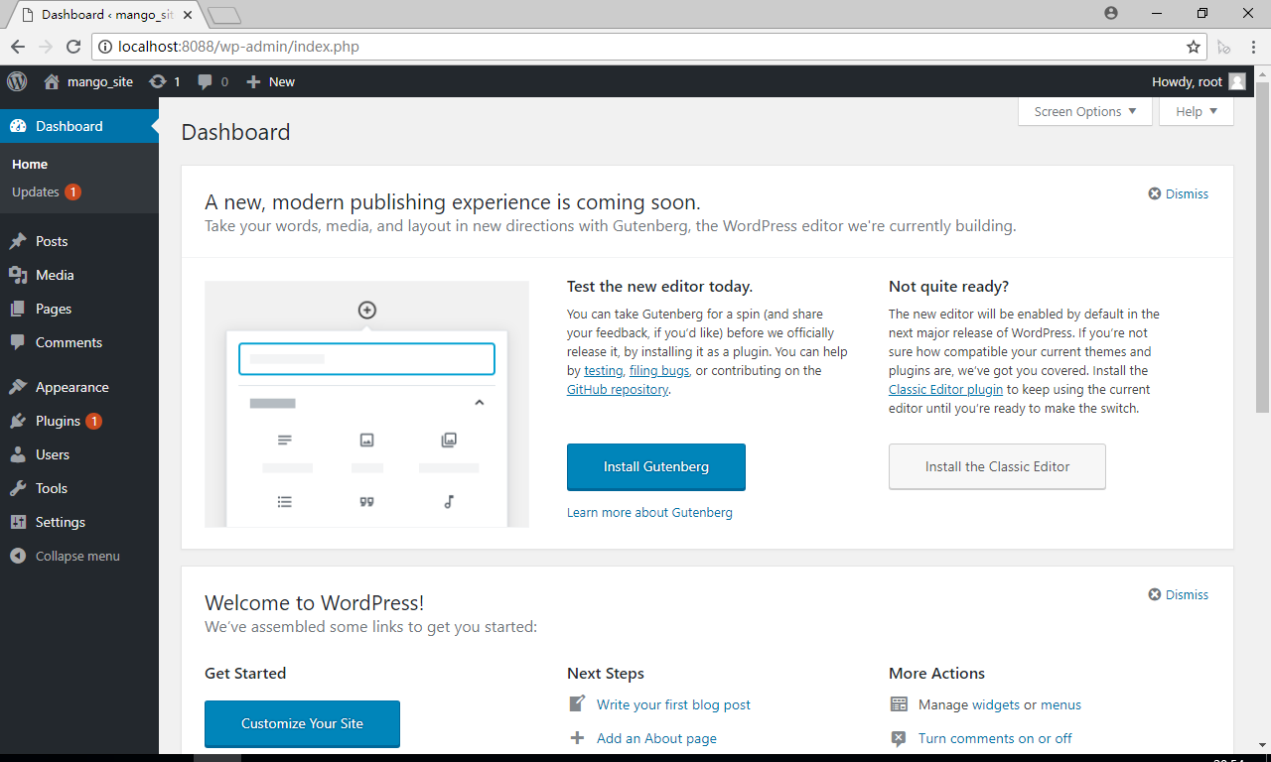
Task: Click the Plugins plug icon in sidebar
Action: (x=18, y=421)
